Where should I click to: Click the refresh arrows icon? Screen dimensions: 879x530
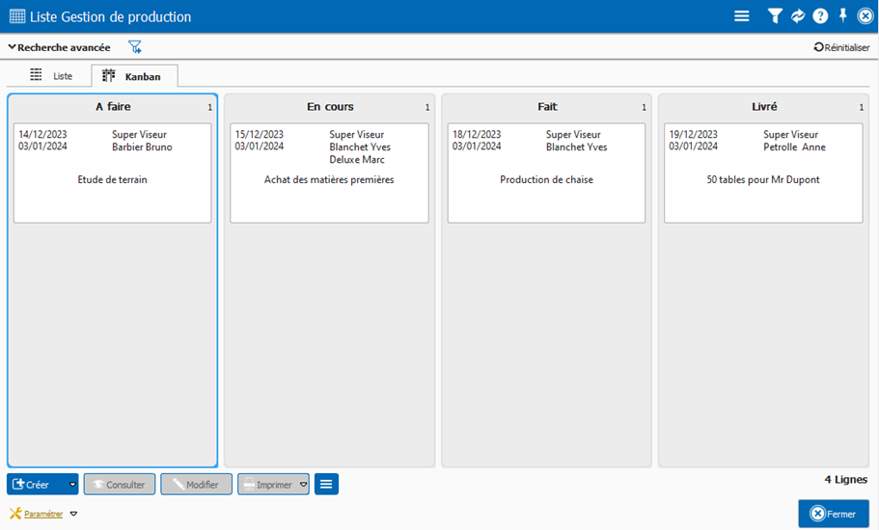click(x=798, y=16)
